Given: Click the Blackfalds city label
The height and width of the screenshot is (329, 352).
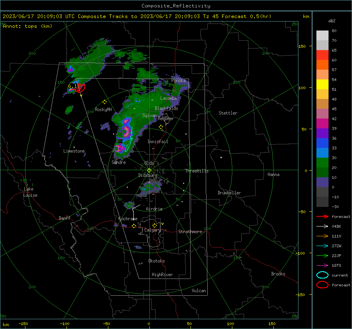Looking at the screenshot, I should [166, 108].
